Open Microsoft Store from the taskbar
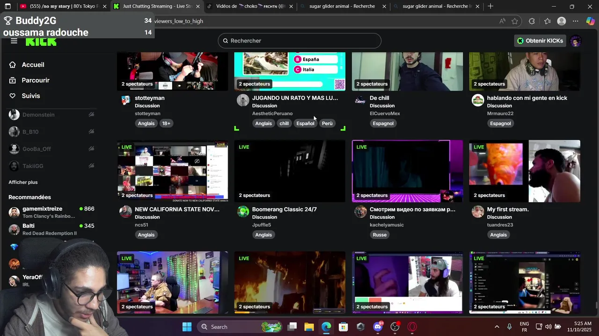Image resolution: width=599 pixels, height=336 pixels. point(343,327)
